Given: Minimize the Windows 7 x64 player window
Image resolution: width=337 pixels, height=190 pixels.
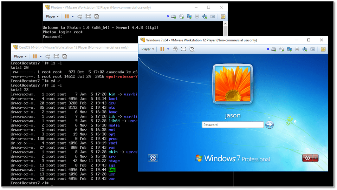Looking at the screenshot, I should tap(296, 40).
